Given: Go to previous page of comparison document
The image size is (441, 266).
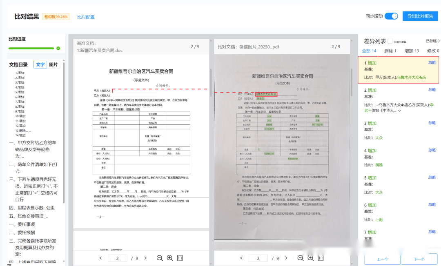Looking at the screenshot, I should click(x=241, y=258).
